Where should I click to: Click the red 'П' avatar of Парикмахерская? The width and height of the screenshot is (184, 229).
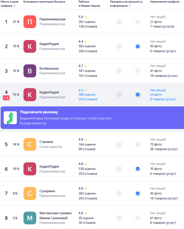[x=30, y=22]
